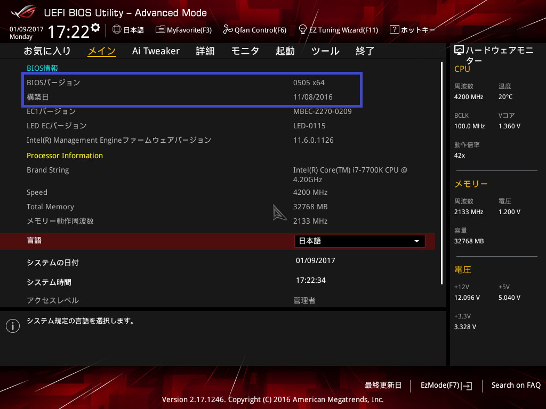
Task: Click the 0505 x64 value
Action: (309, 83)
